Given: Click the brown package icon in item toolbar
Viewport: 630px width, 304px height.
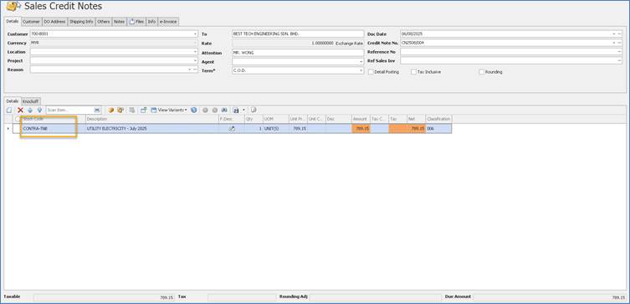Looking at the screenshot, I should pos(111,110).
